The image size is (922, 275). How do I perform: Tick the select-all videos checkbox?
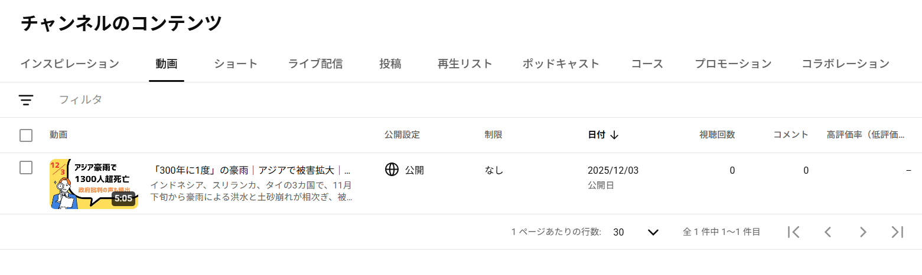click(26, 135)
